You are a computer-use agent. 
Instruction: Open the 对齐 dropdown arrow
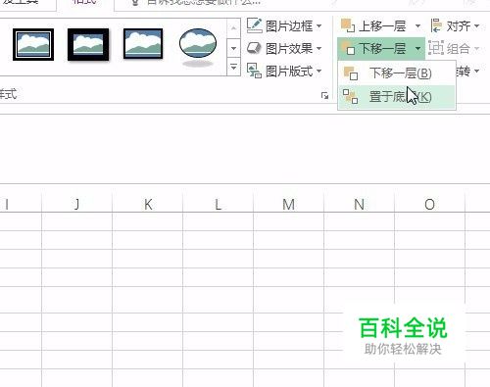tap(476, 26)
